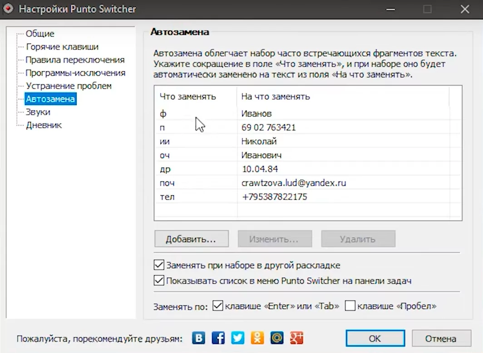This screenshot has height=353, width=483.
Task: Share via Facebook icon
Action: (x=218, y=338)
